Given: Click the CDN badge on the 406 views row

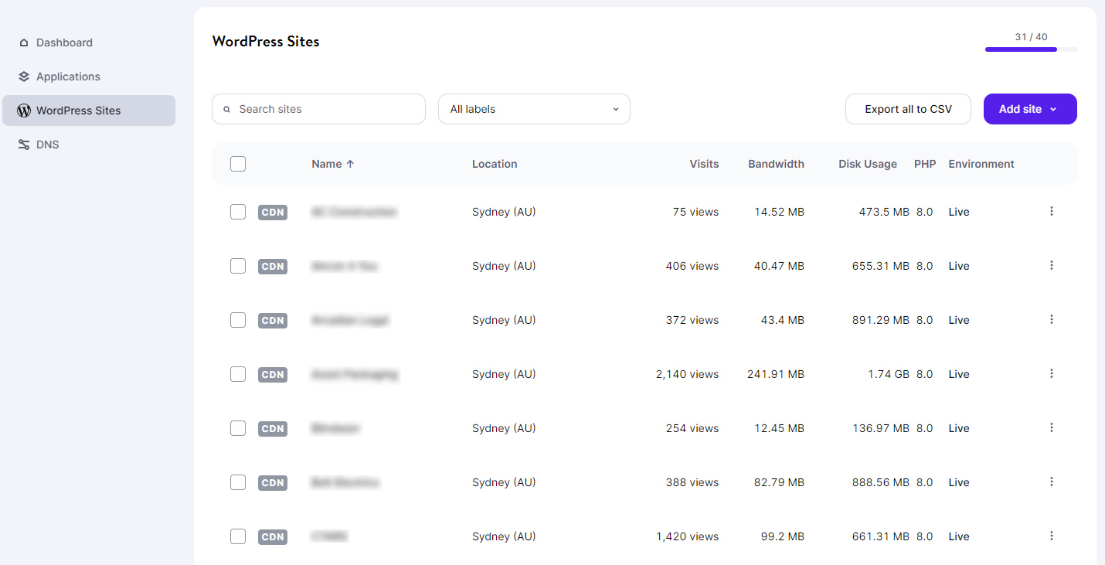Looking at the screenshot, I should pyautogui.click(x=273, y=266).
